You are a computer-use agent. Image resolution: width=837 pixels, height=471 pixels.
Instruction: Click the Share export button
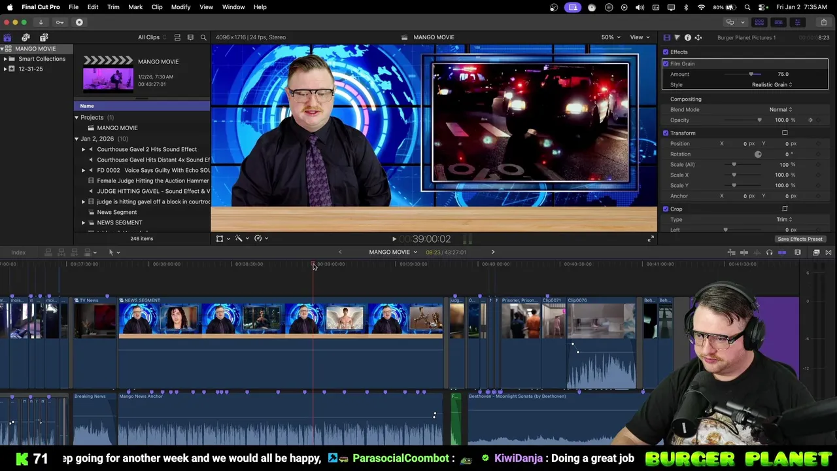point(823,22)
